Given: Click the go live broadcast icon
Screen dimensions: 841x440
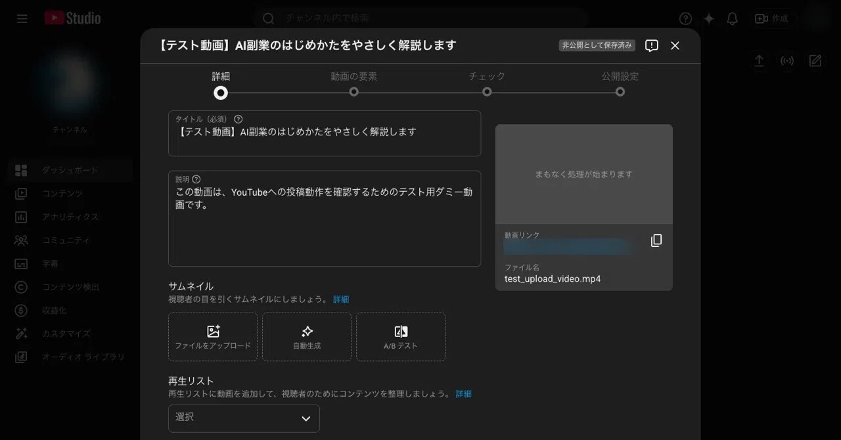Looking at the screenshot, I should pyautogui.click(x=787, y=61).
